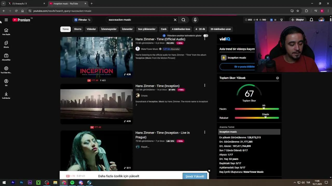Bookmark this page with the star icon

(298, 11)
